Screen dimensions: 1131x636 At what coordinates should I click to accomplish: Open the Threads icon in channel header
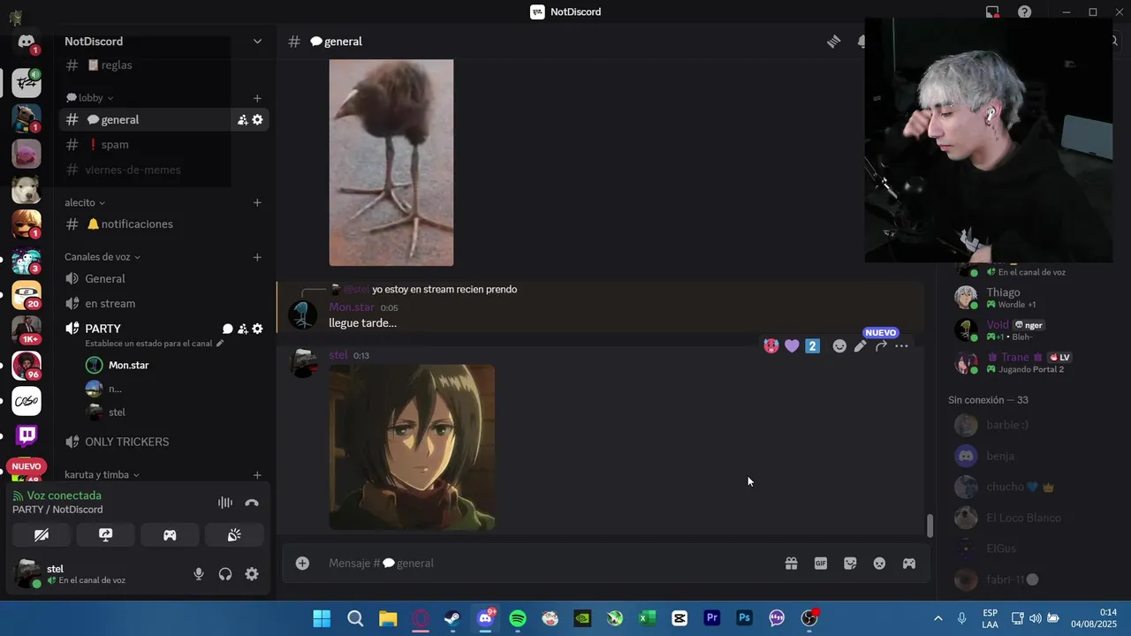[x=833, y=42]
